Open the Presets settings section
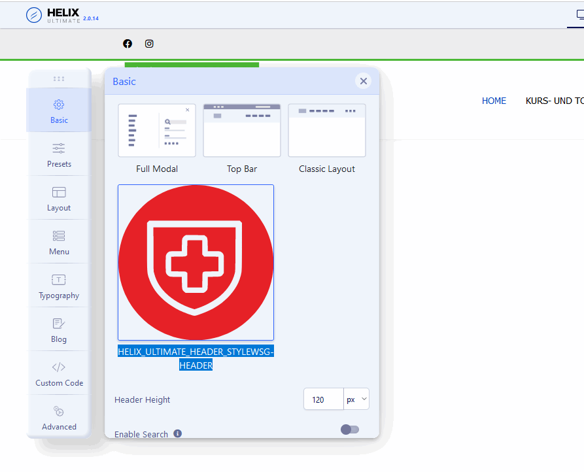 point(59,154)
